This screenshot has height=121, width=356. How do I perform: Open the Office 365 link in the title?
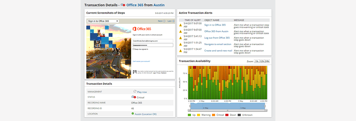pos(135,5)
